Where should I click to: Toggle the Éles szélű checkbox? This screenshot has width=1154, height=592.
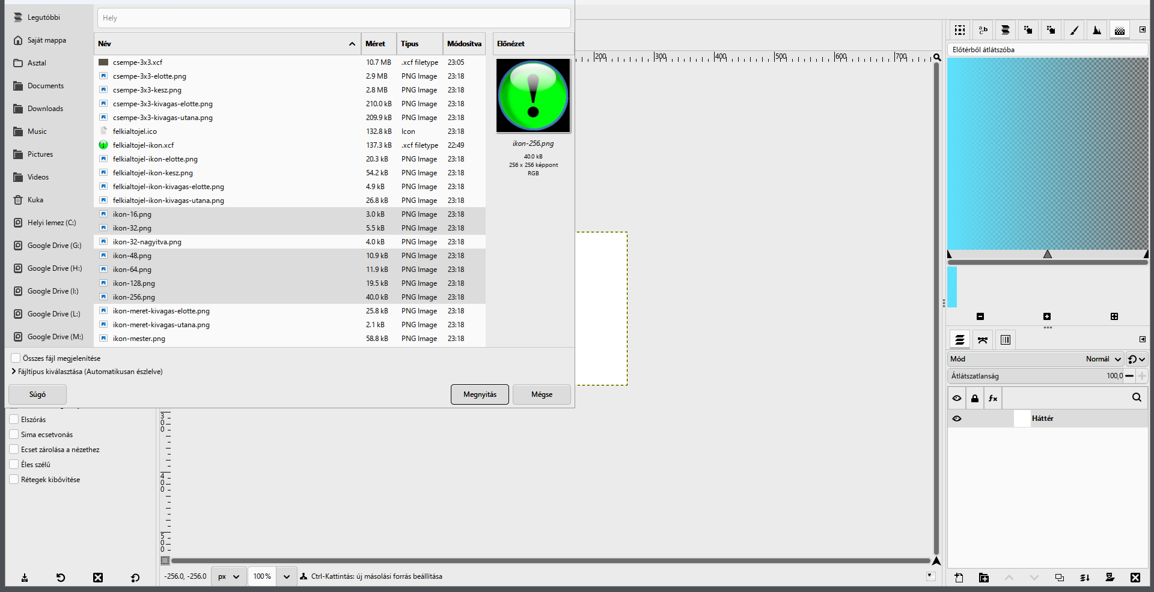(14, 464)
